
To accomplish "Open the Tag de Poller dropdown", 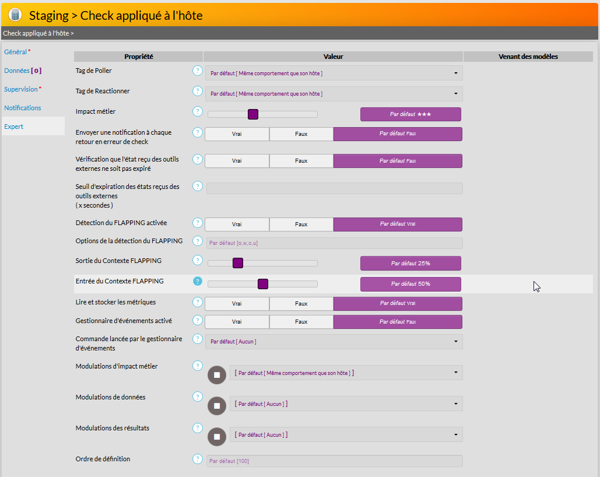I will click(334, 73).
